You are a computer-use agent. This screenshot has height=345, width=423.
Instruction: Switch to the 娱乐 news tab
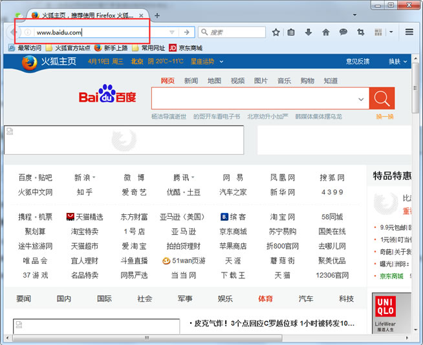coord(225,298)
